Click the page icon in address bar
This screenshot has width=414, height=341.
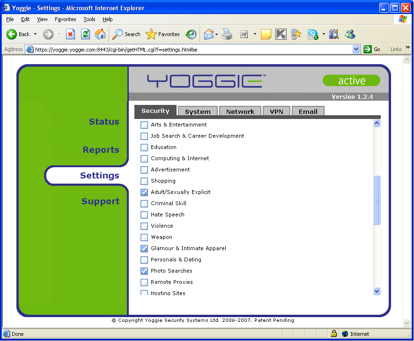[x=30, y=49]
